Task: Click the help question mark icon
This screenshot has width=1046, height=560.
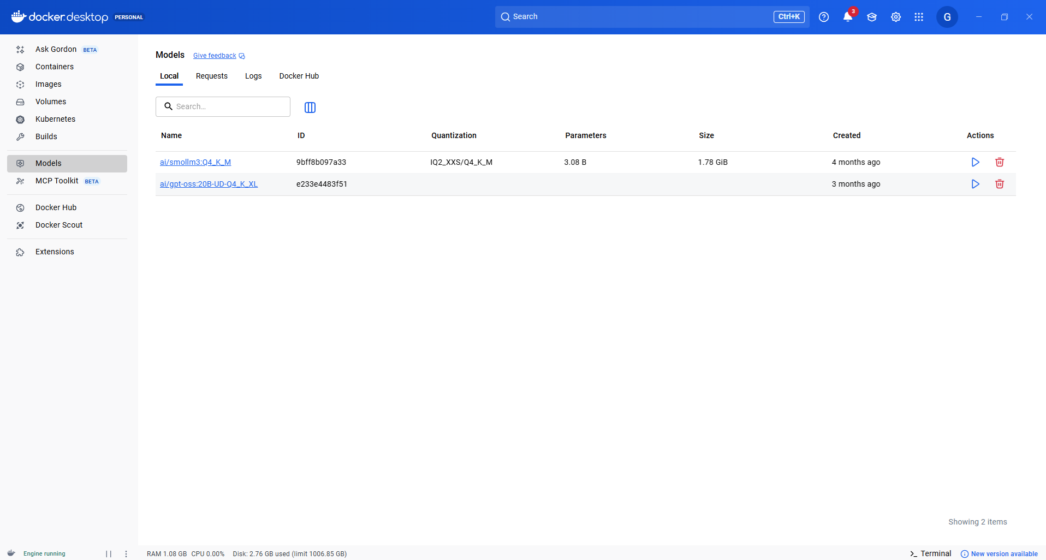Action: click(x=824, y=17)
